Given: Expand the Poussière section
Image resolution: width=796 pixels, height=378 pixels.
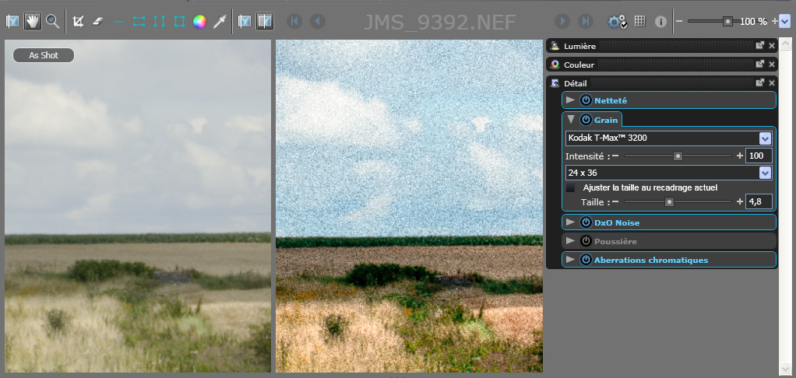Looking at the screenshot, I should (x=571, y=240).
